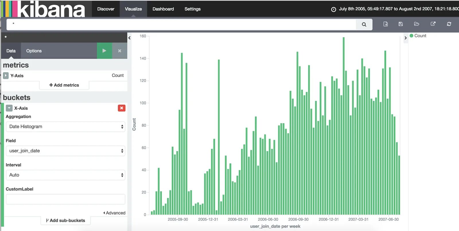The width and height of the screenshot is (459, 231).
Task: Click the Add metrics button
Action: [x=64, y=85]
